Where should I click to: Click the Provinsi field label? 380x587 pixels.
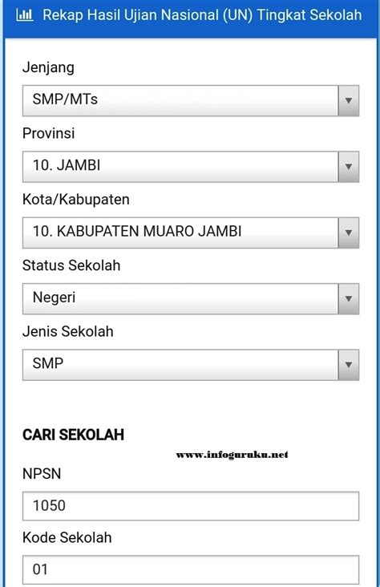point(49,133)
